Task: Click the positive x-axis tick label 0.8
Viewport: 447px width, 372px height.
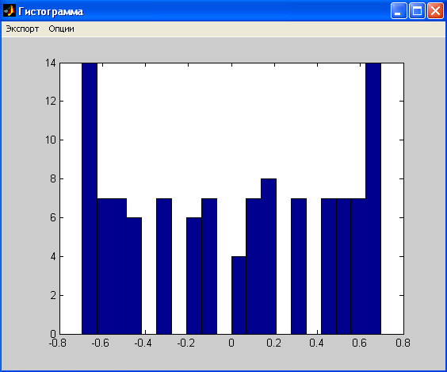Action: click(x=403, y=343)
